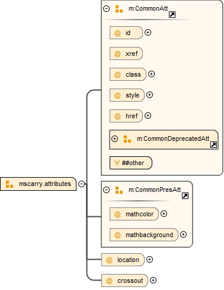The width and height of the screenshot is (224, 290).
Task: Expand the class attribute details
Action: click(151, 74)
